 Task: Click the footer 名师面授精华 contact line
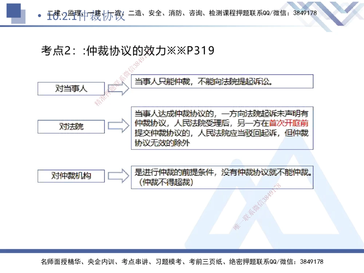point(182,262)
